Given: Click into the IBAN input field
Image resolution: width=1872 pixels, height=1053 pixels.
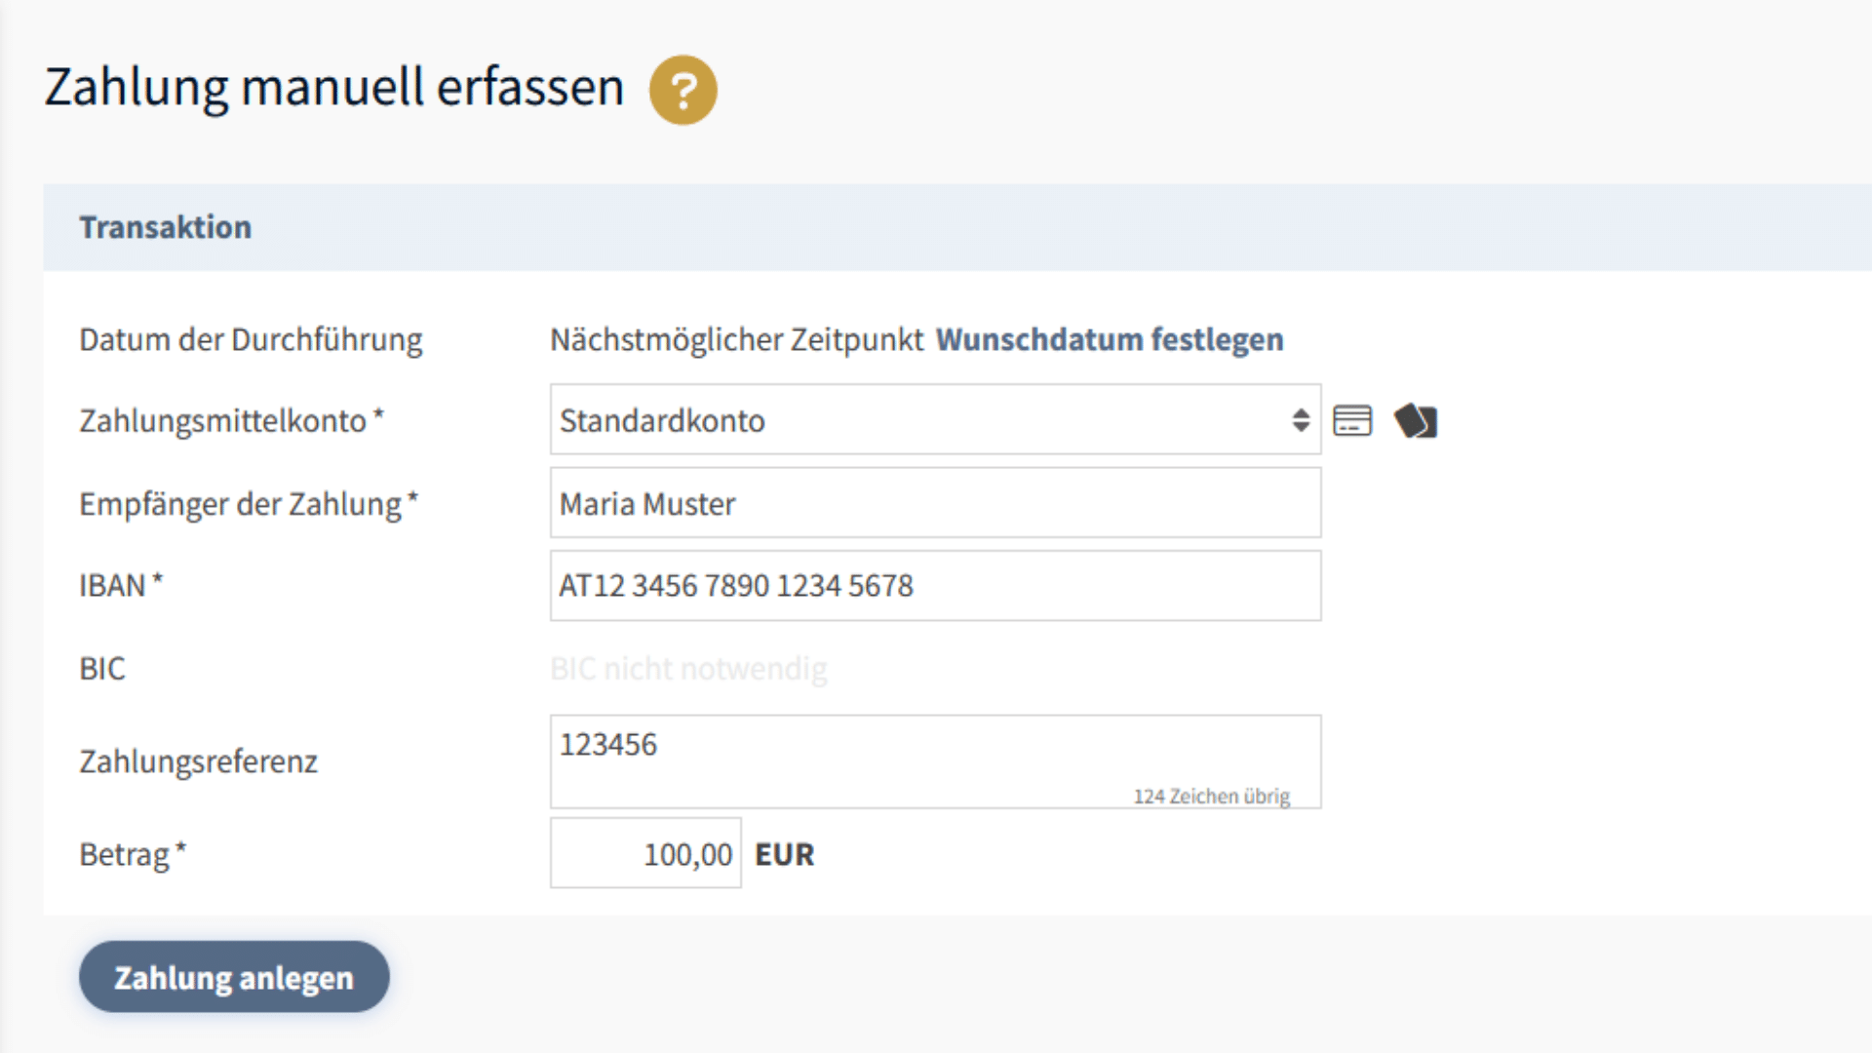Looking at the screenshot, I should (x=934, y=586).
